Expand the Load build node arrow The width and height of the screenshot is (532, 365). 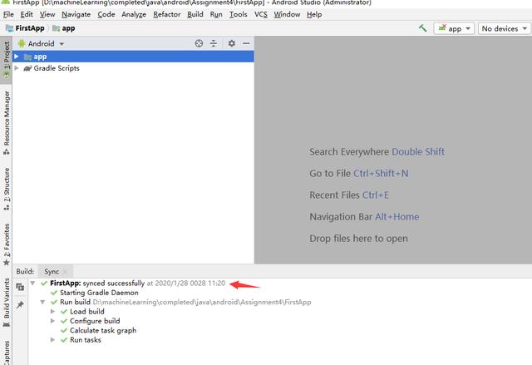52,312
